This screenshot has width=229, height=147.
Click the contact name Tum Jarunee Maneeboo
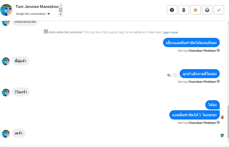(x=37, y=7)
